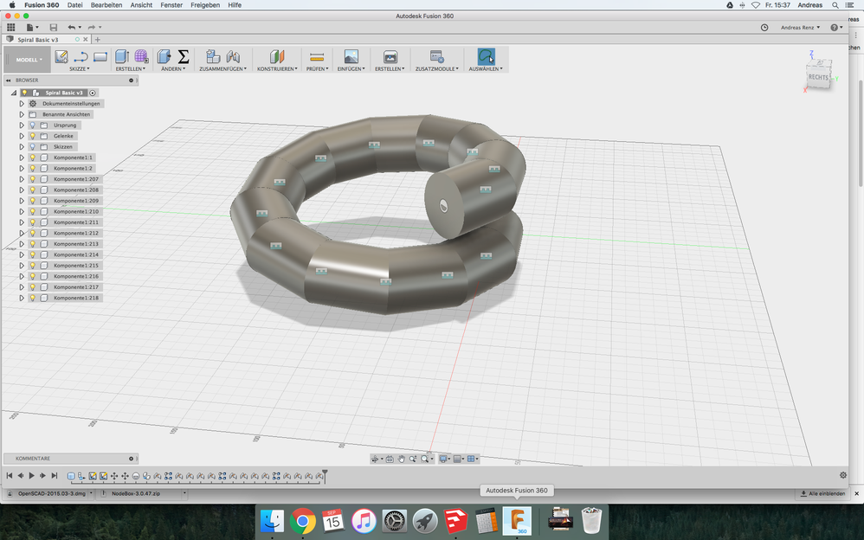Expand the Komponente1:210 tree node
Image resolution: width=864 pixels, height=540 pixels.
[x=22, y=212]
